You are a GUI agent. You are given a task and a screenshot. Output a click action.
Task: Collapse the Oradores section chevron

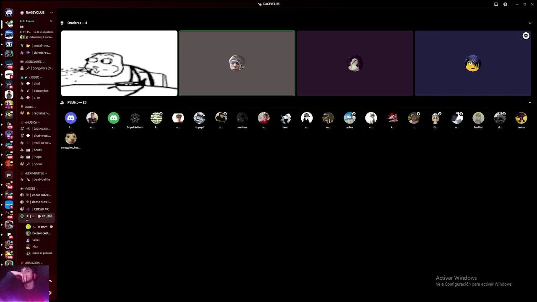tap(530, 23)
